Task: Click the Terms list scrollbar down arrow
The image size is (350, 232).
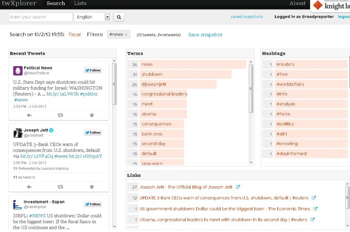Action: (251, 163)
